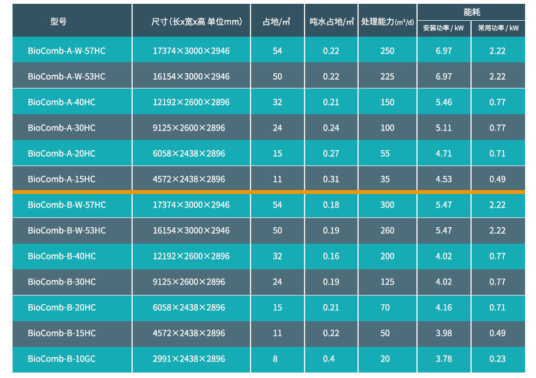Select model BioComb-B-20HC
The image size is (536, 378).
[62, 307]
